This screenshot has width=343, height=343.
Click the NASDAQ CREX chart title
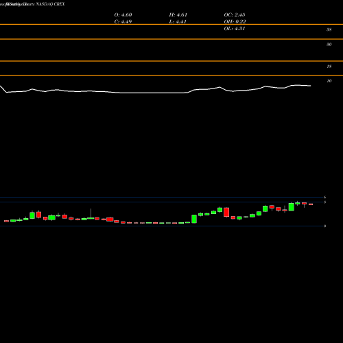click(x=50, y=4)
